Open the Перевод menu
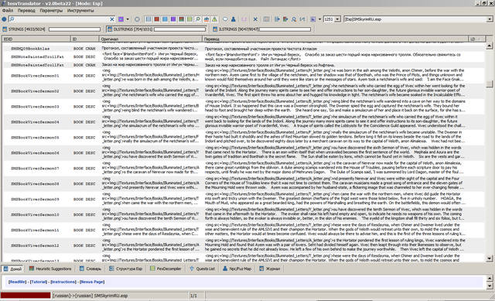The image size is (495, 301). 26,10
